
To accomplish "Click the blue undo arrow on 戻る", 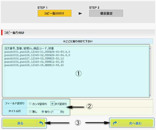I will click(41, 123).
